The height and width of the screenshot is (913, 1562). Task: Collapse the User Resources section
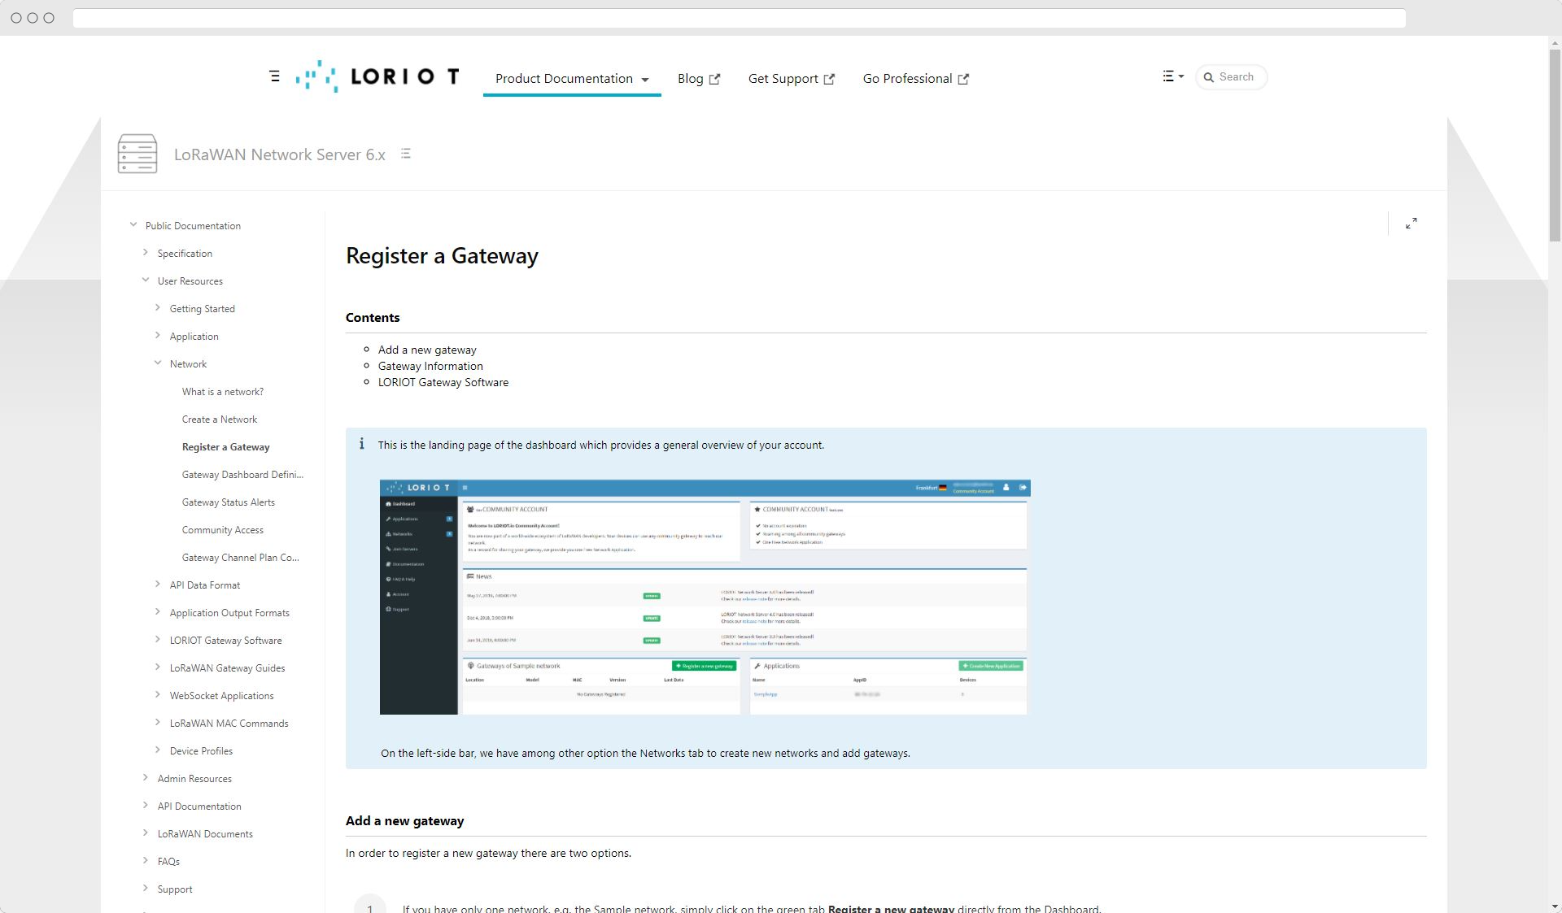click(x=146, y=280)
